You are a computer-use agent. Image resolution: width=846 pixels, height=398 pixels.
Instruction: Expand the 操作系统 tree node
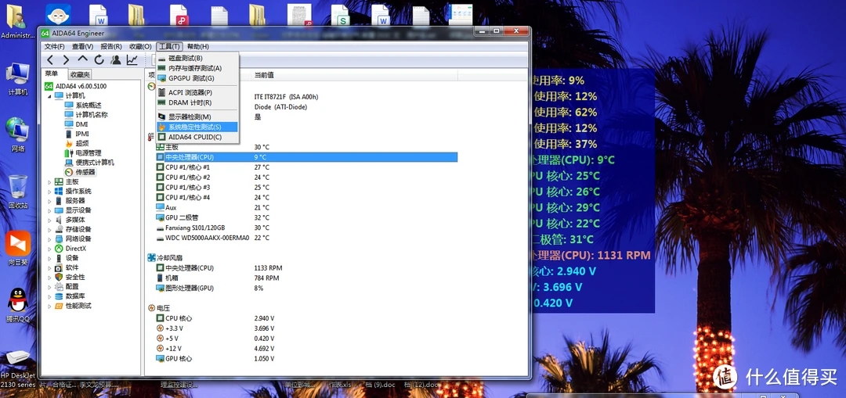click(50, 192)
